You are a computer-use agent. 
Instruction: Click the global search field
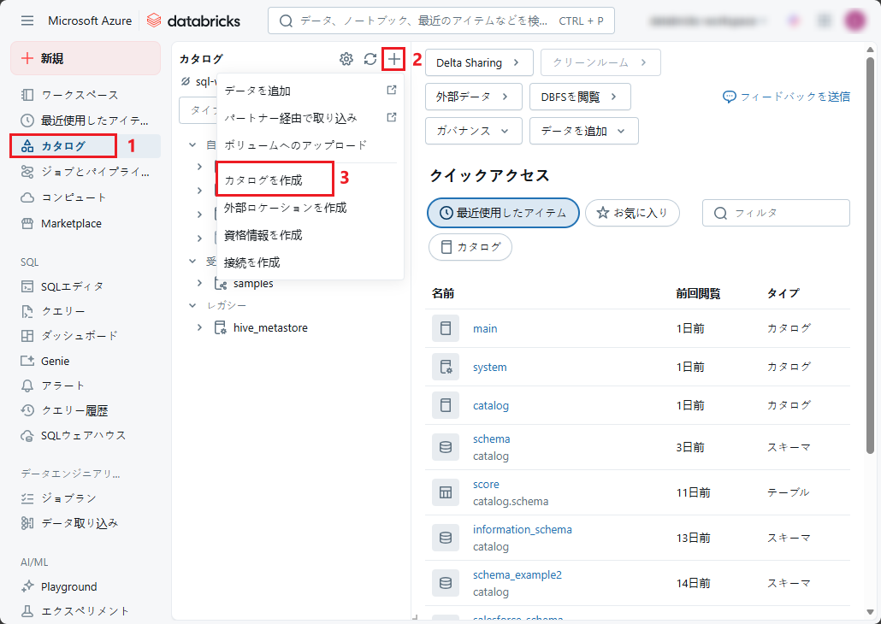coord(441,21)
